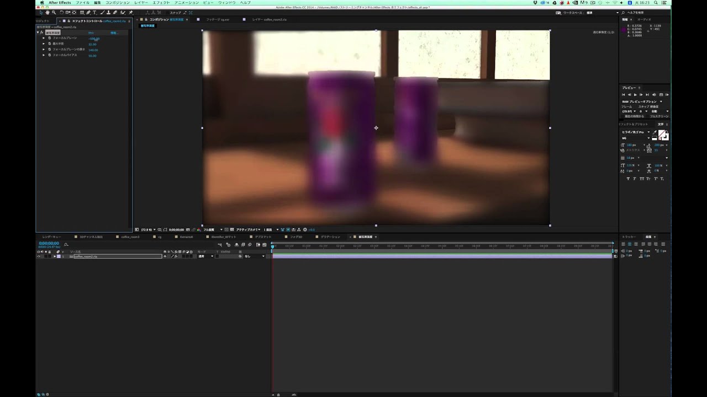
Task: Select the Zoom magnifier tool
Action: pos(54,12)
